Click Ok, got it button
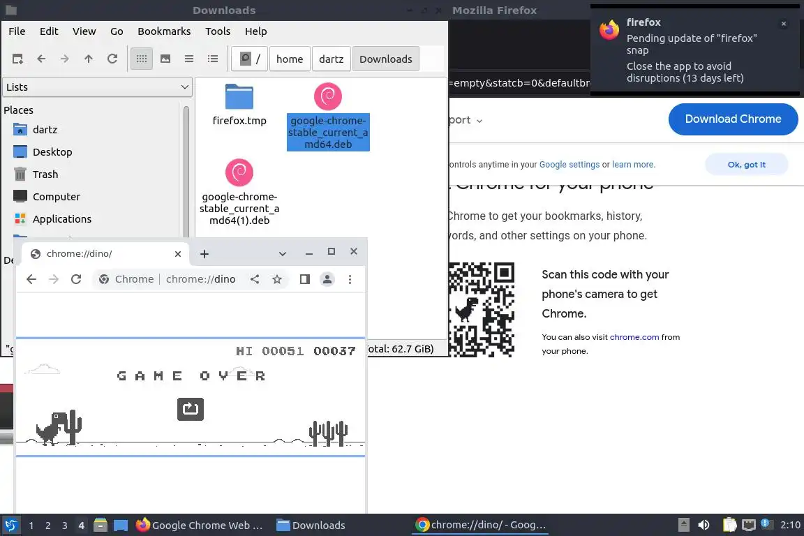Screen dimensions: 804x536 746,165
